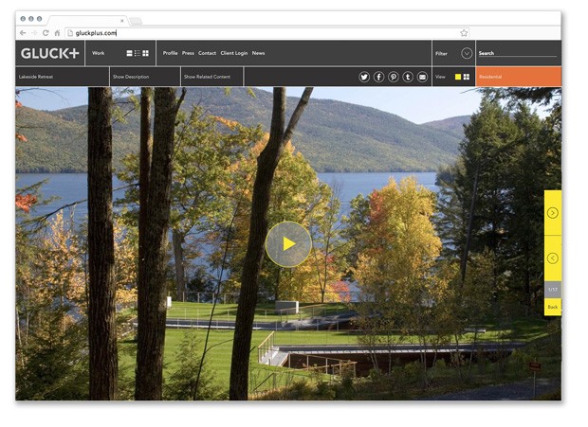588x427 pixels.
Task: Focus the Search field
Action: 518,53
